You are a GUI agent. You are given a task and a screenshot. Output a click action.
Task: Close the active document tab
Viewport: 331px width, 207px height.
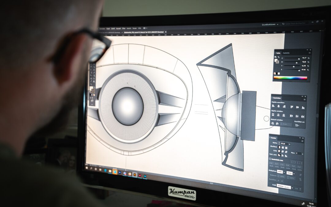click(166, 32)
